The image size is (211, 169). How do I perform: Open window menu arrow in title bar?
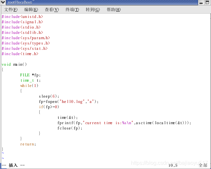click(x=3, y=2)
